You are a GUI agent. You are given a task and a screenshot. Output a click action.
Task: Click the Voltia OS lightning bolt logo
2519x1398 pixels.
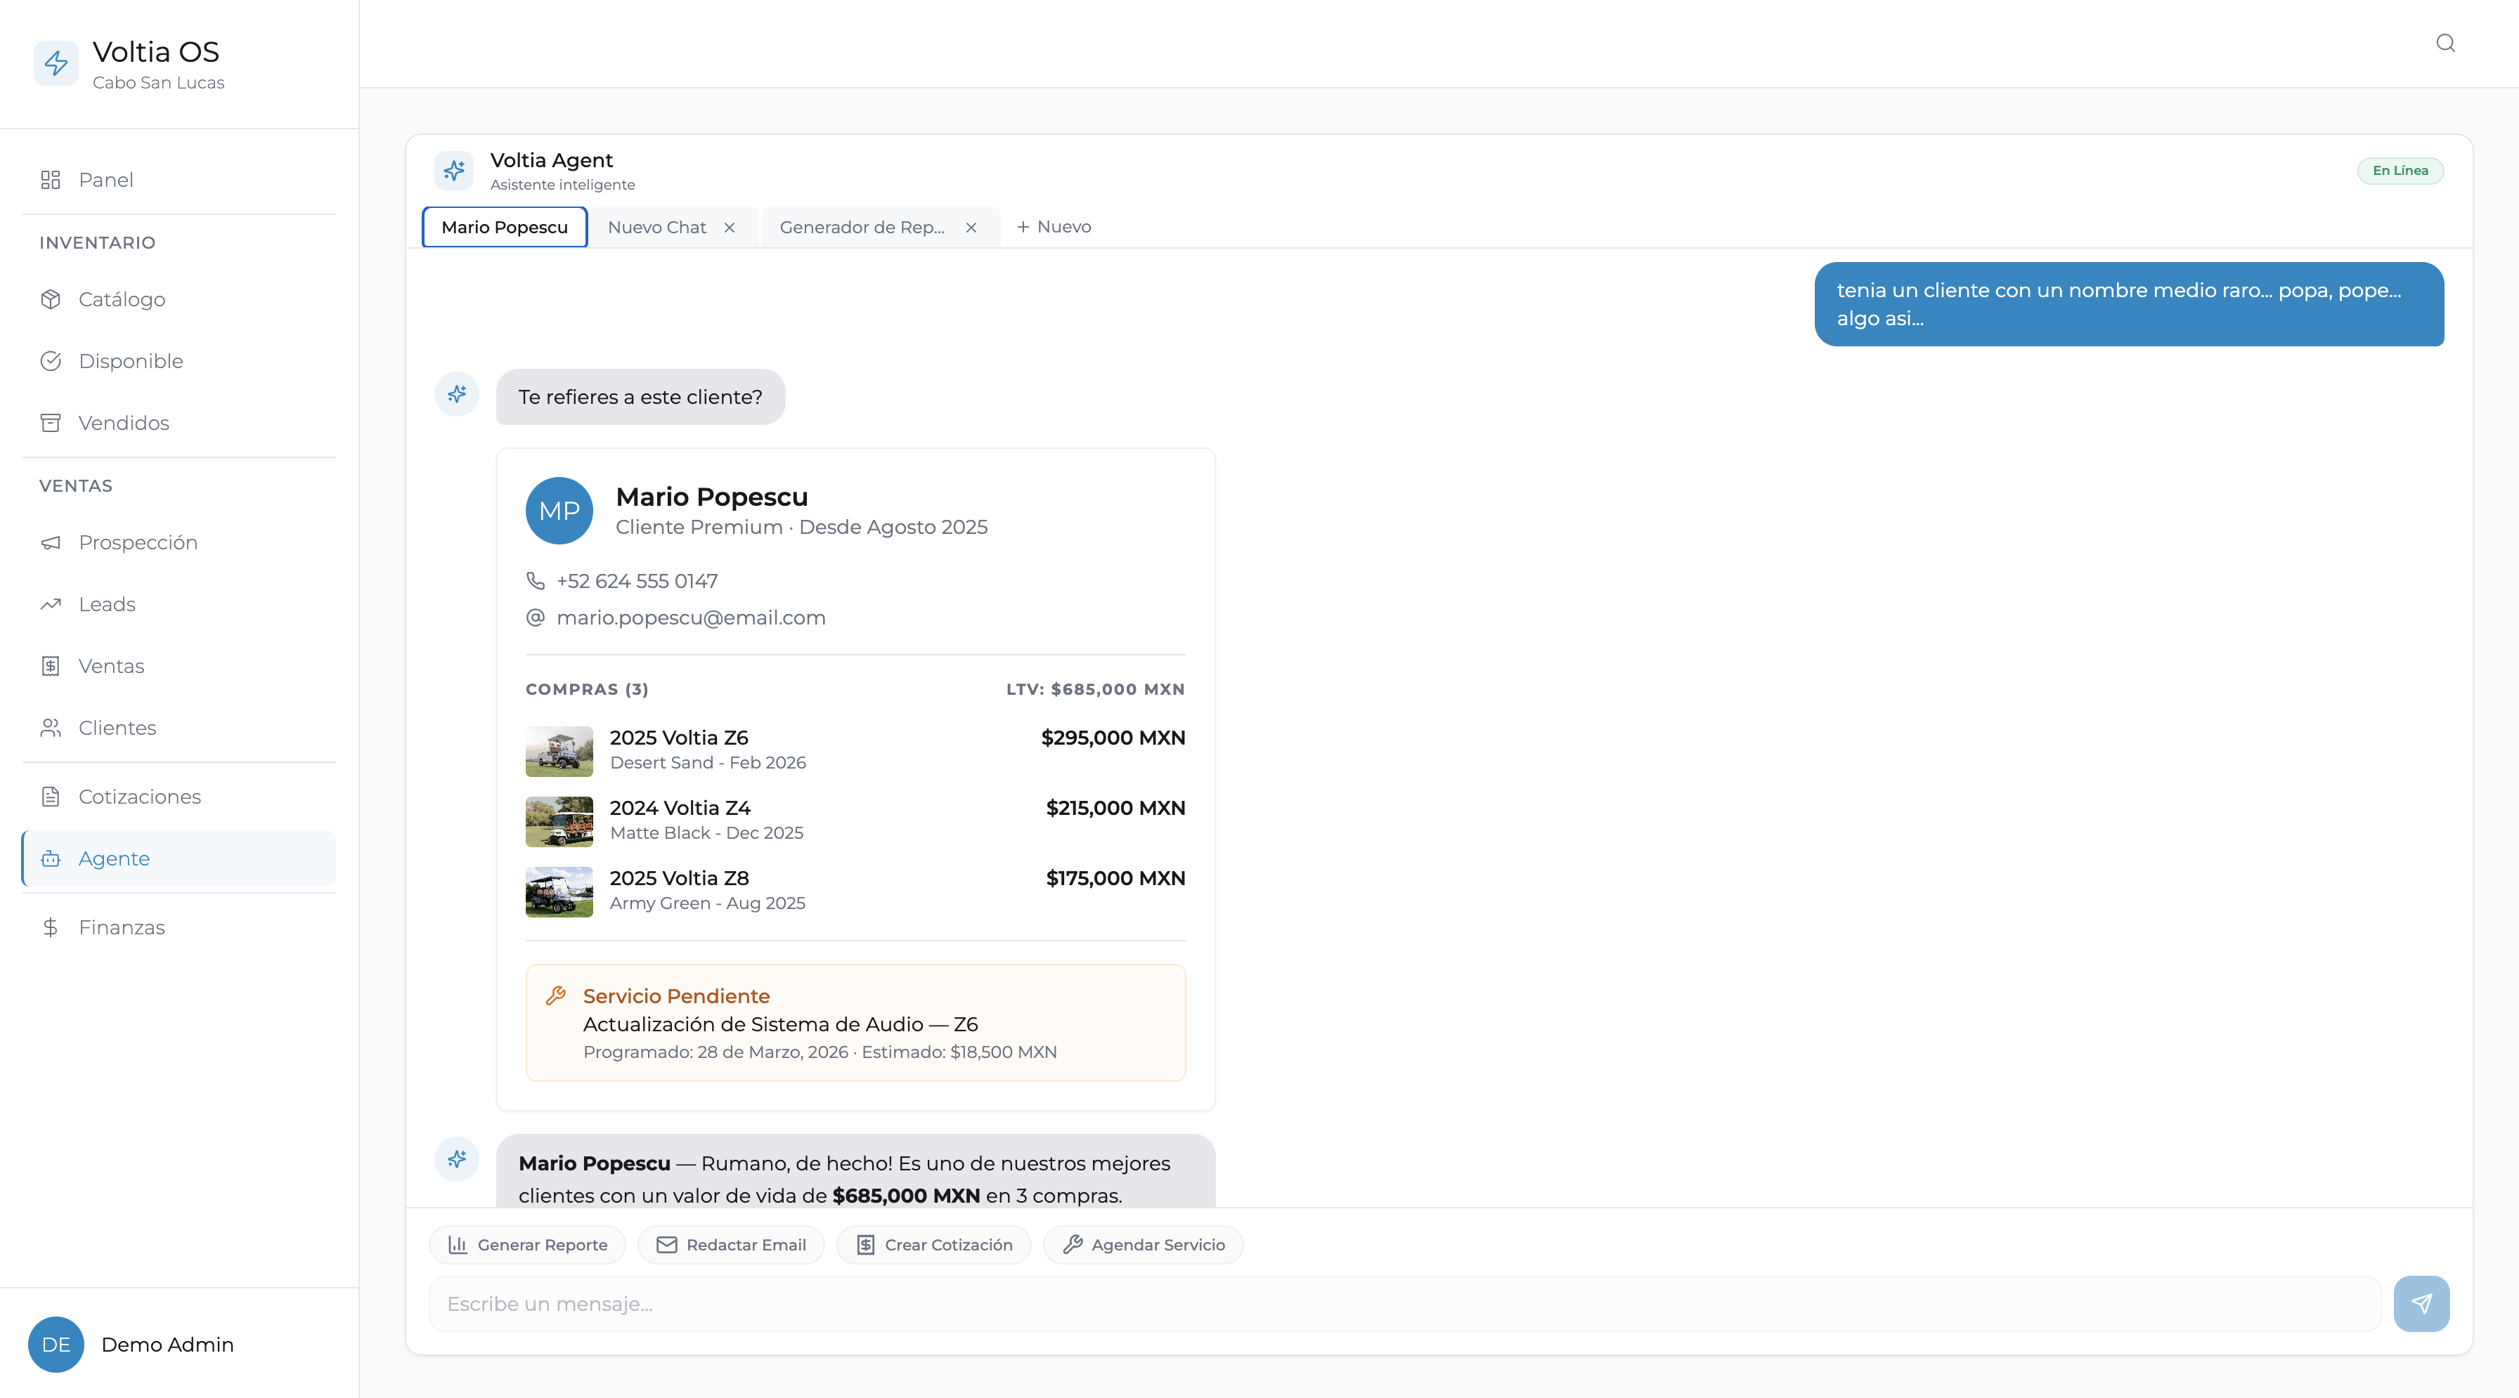[x=56, y=63]
